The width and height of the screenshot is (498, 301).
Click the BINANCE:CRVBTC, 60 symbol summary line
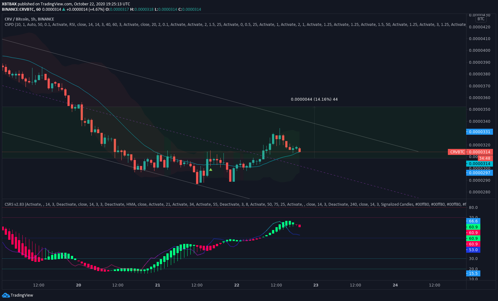(101, 9)
